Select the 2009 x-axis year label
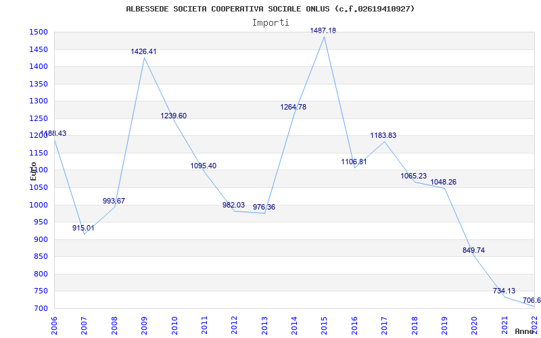The width and height of the screenshot is (541, 338). [144, 325]
